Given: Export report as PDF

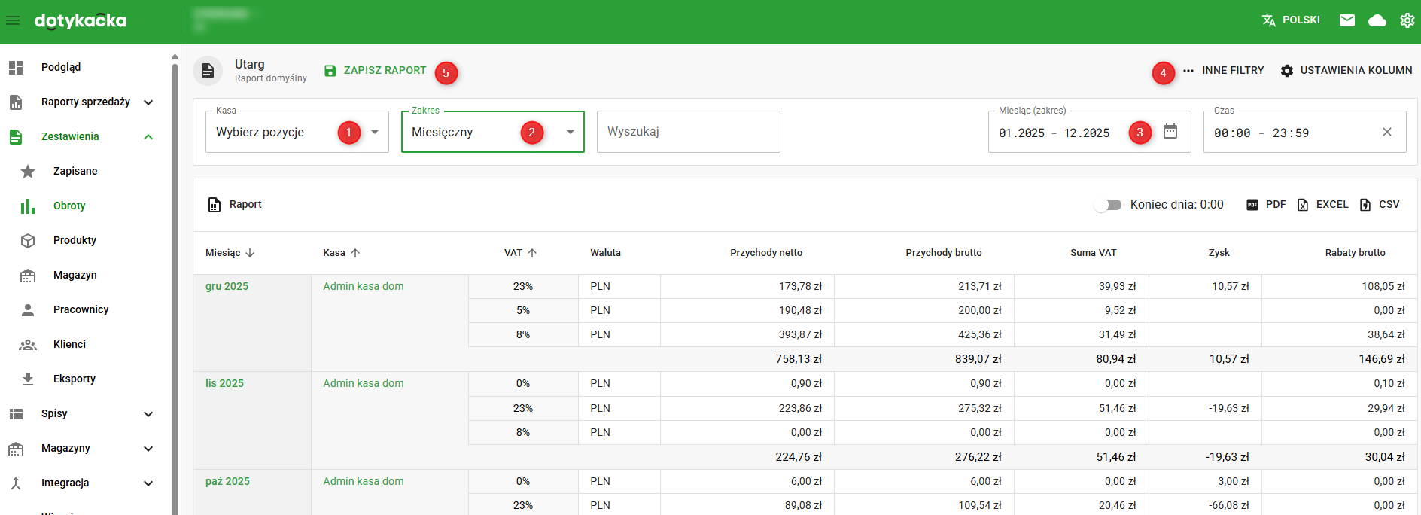Looking at the screenshot, I should pos(1267,205).
